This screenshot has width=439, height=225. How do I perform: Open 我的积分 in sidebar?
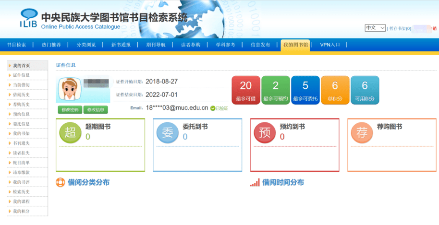pos(21,211)
